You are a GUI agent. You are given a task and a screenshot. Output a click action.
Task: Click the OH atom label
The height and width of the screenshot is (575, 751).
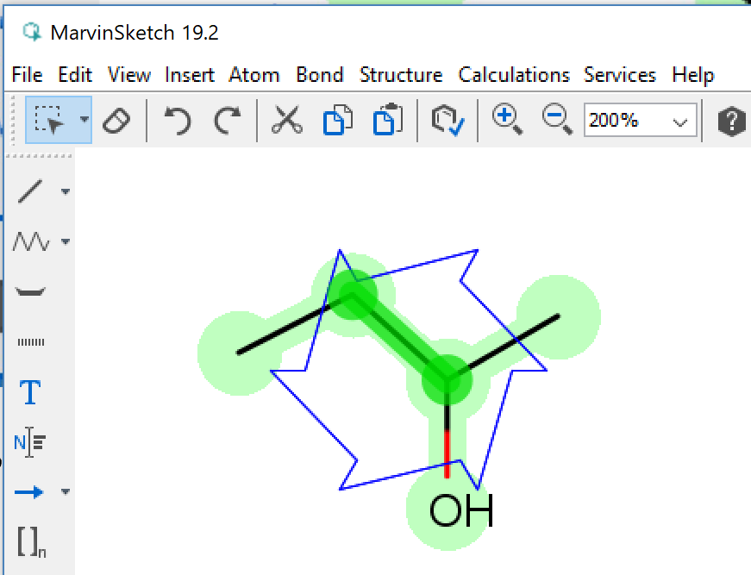460,511
